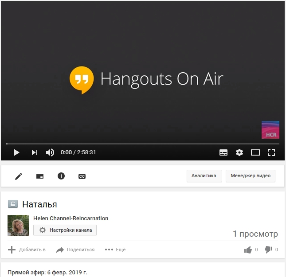The height and width of the screenshot is (277, 286).
Task: Click Поделиться to share the video
Action: tap(75, 250)
